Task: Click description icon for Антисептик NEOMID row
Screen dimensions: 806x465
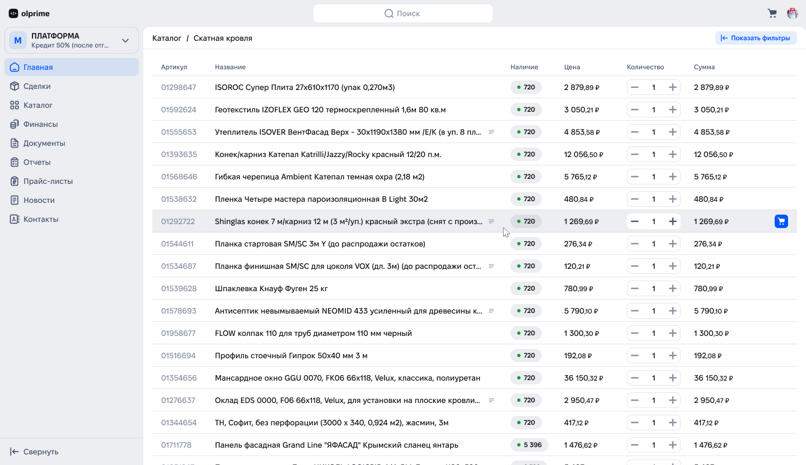Action: point(491,311)
